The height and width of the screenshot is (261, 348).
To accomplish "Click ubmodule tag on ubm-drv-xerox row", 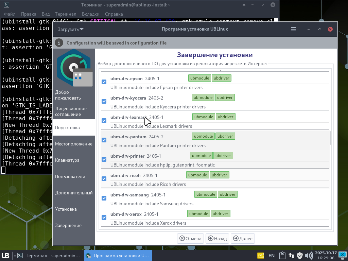I will coord(198,214).
